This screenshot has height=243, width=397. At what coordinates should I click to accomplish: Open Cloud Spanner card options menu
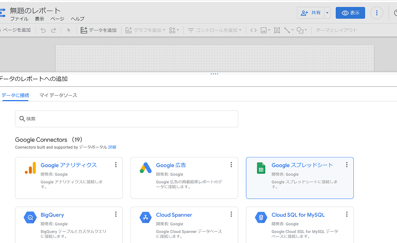tap(231, 214)
